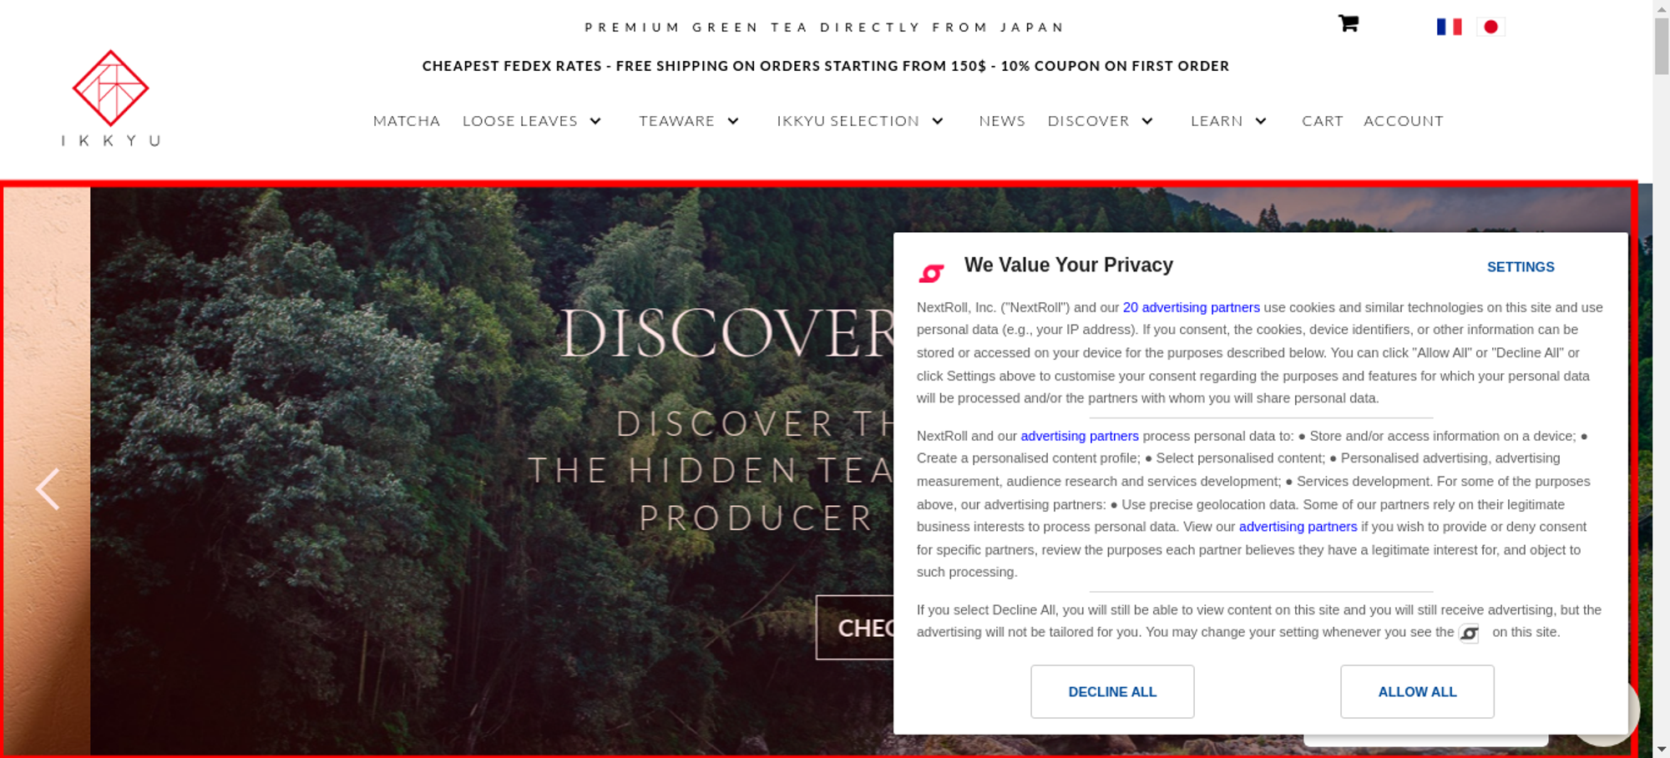Go to Account page

coord(1404,121)
